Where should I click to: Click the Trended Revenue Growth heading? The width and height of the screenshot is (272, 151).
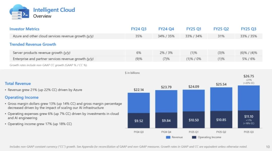coord(33,44)
